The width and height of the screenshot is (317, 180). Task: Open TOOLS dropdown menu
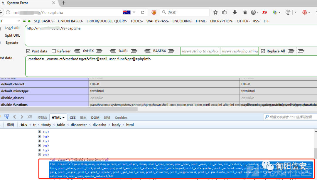point(137,21)
